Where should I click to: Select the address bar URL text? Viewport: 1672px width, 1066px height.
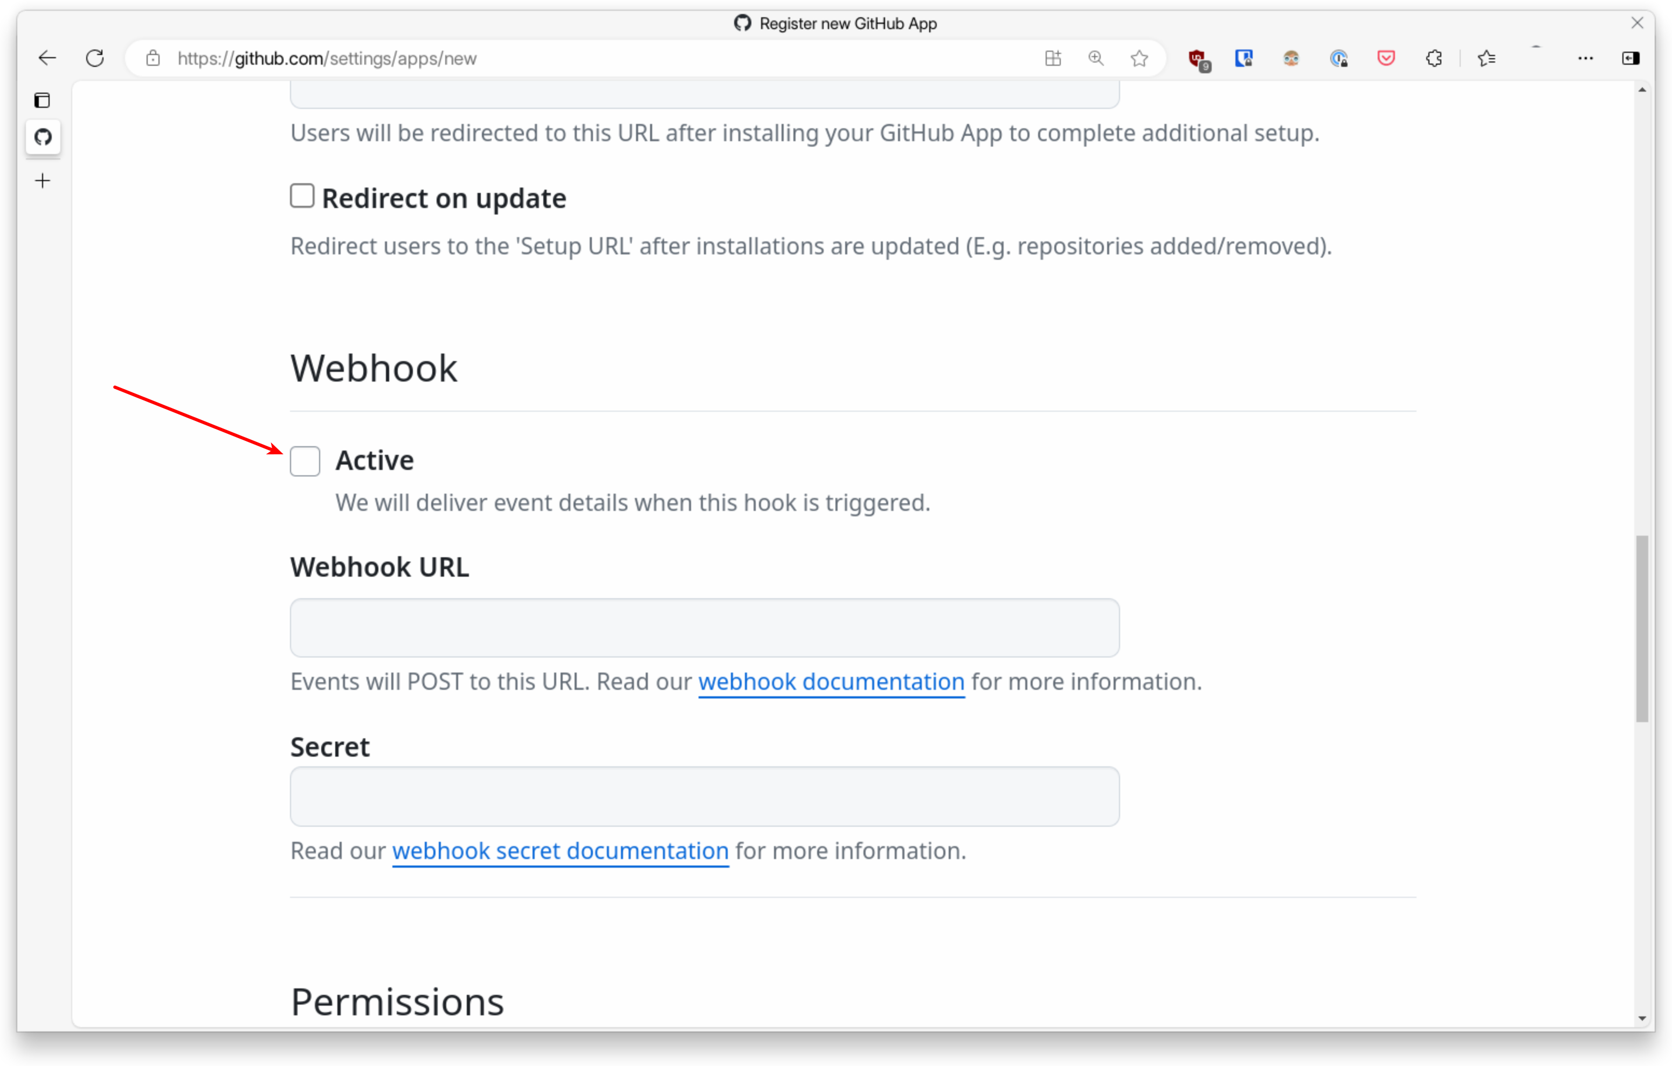[327, 58]
